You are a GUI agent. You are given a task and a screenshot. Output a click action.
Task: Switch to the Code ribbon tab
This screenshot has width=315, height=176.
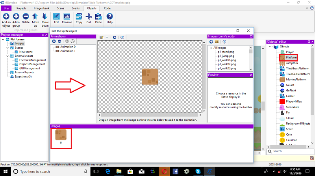tap(107, 8)
